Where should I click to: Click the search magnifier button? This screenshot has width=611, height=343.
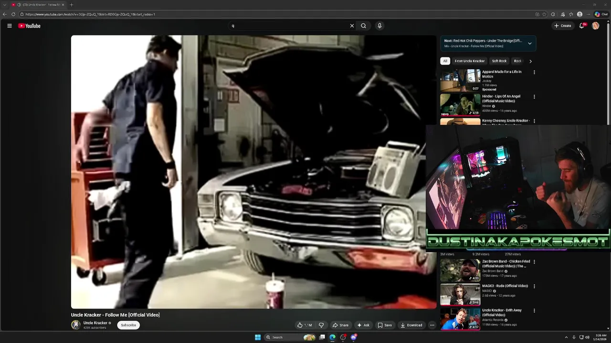(363, 26)
